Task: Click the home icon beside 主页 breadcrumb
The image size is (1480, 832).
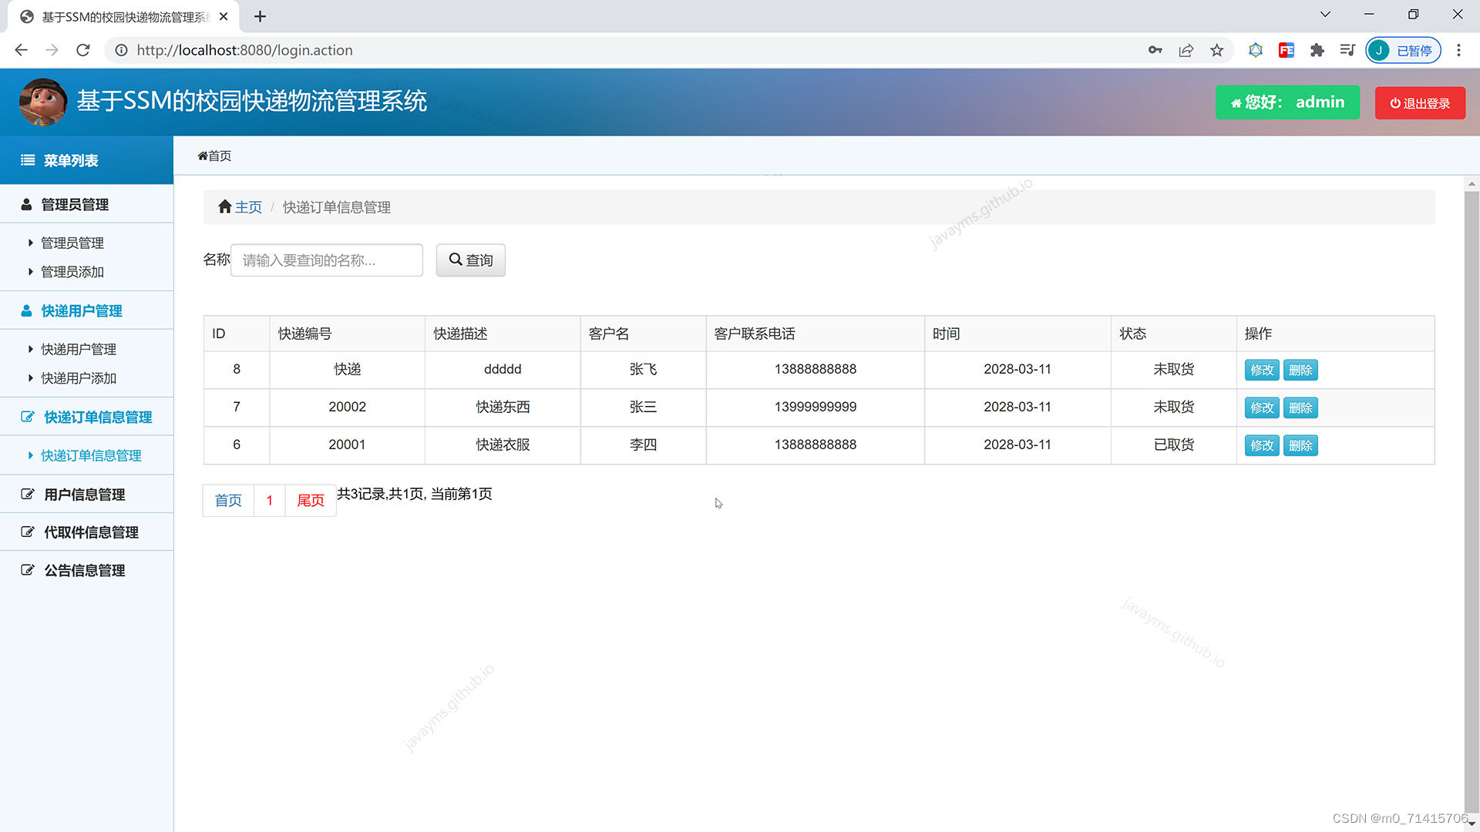Action: click(224, 206)
